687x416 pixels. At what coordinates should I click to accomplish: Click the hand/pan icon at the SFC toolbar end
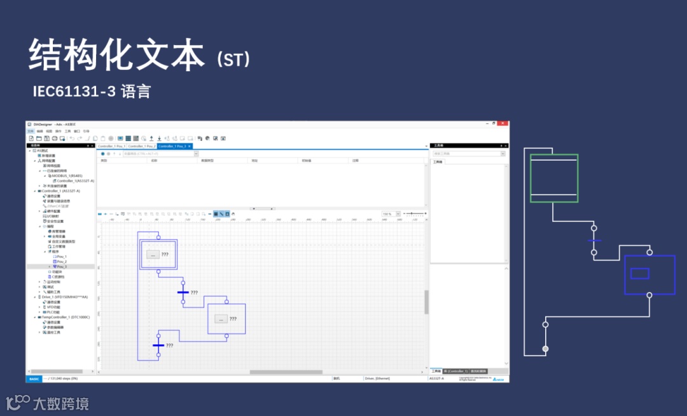(233, 214)
